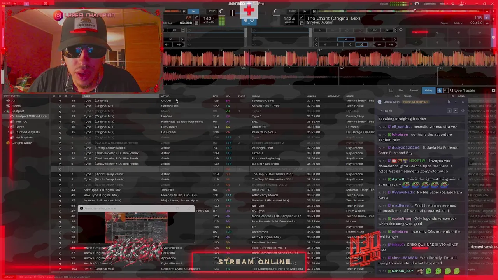Image resolution: width=498 pixels, height=280 pixels.
Task: Select the Congno Natty crate
Action: 21,143
